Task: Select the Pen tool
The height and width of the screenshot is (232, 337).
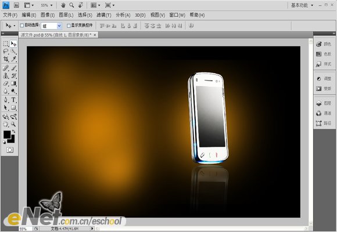Action: pyautogui.click(x=6, y=100)
